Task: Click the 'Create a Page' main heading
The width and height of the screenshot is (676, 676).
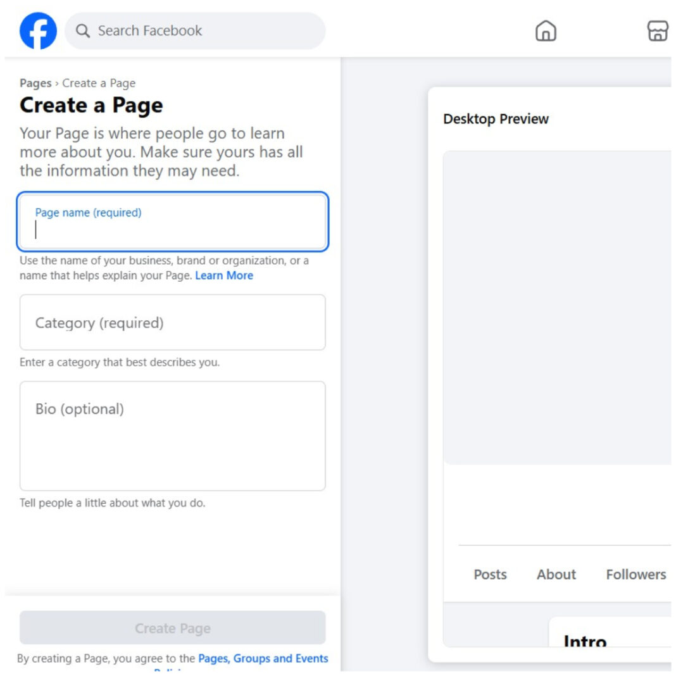Action: point(91,105)
